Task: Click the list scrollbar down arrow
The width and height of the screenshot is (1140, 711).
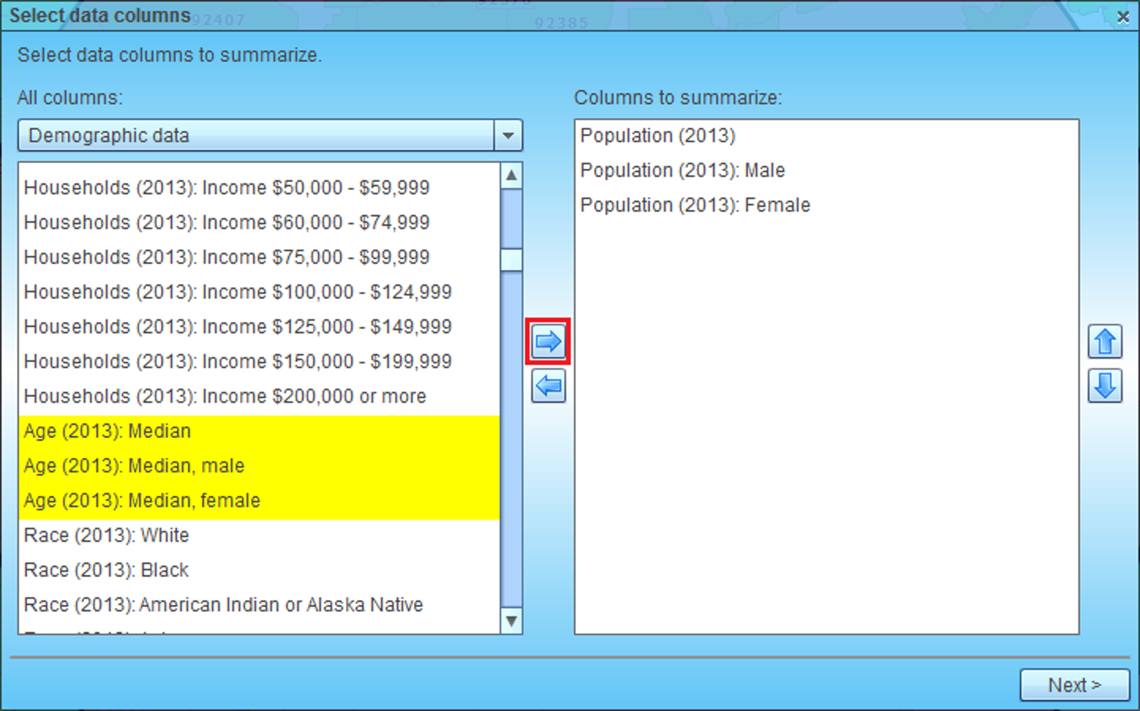Action: 511,621
